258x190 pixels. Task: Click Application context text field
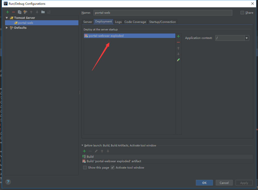[x=230, y=38]
